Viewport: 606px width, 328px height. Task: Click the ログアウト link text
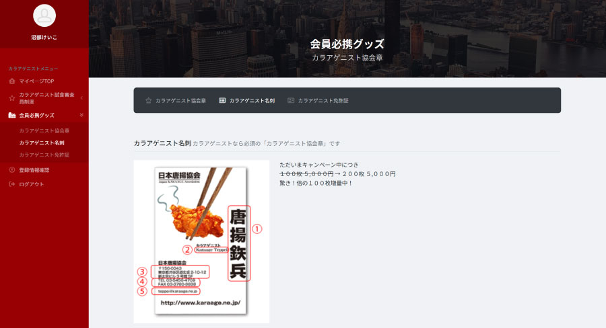click(x=32, y=184)
